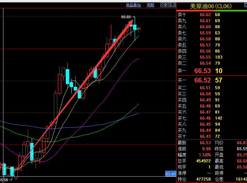
Task: Click the 最低 label
Action: point(219,167)
